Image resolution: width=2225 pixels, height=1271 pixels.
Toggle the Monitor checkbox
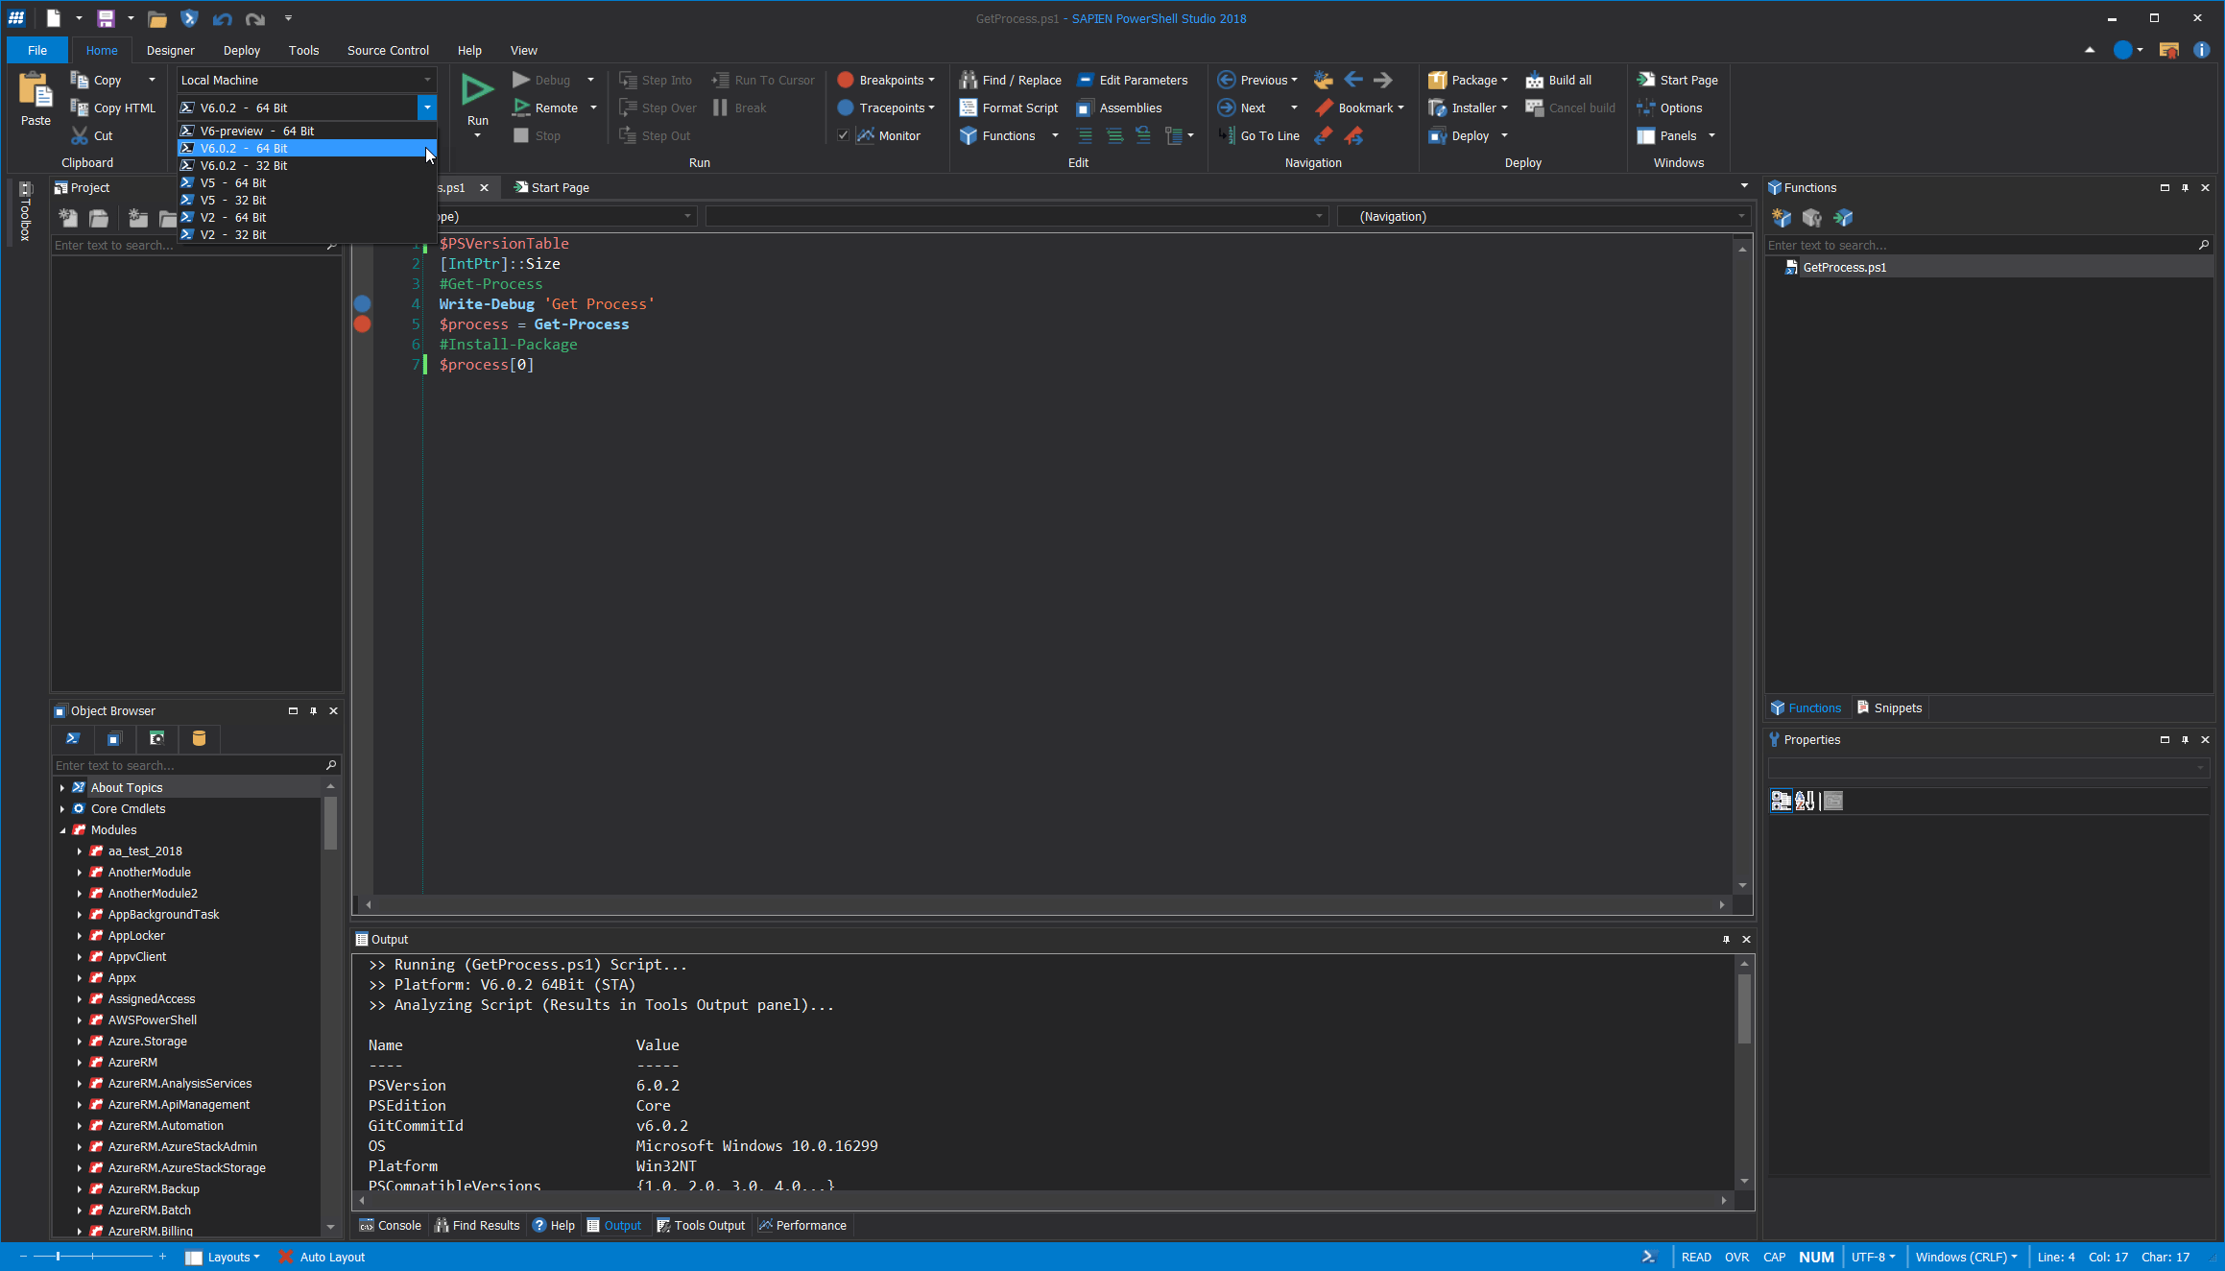point(843,135)
